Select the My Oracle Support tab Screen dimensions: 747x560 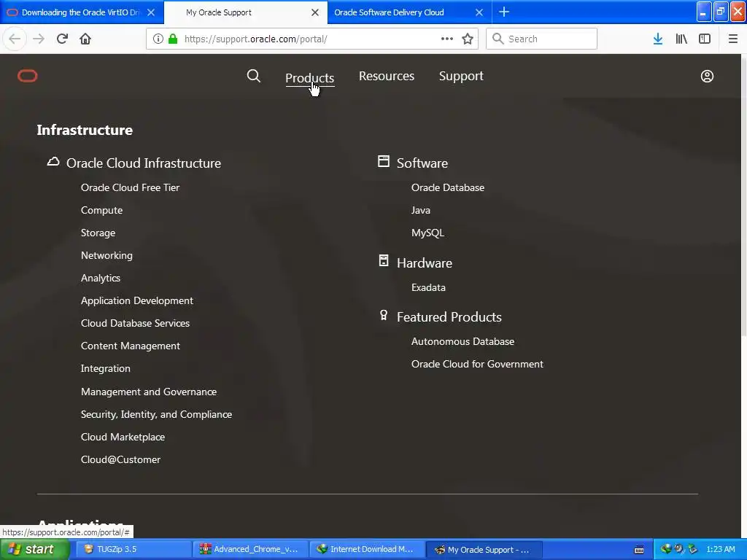(x=219, y=12)
